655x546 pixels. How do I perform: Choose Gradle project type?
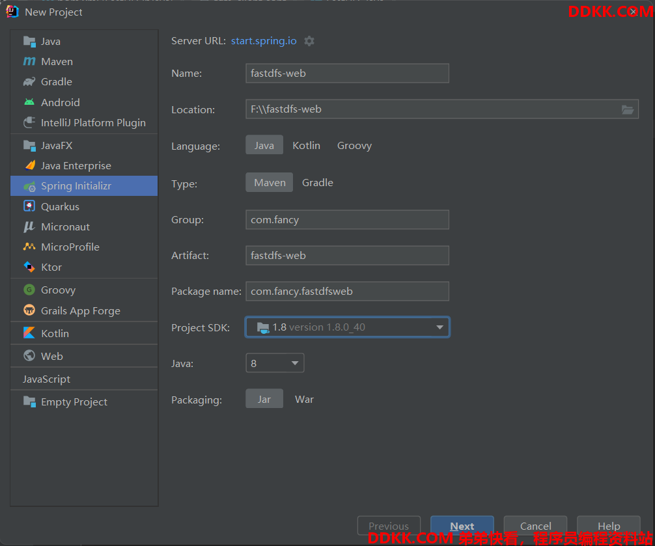tap(318, 182)
